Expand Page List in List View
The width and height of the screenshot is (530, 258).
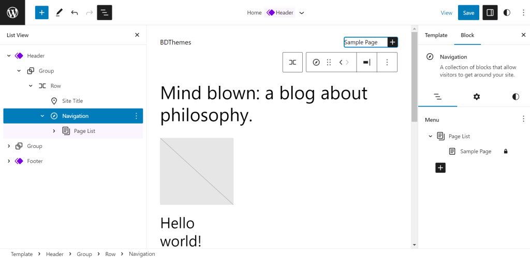(x=54, y=131)
